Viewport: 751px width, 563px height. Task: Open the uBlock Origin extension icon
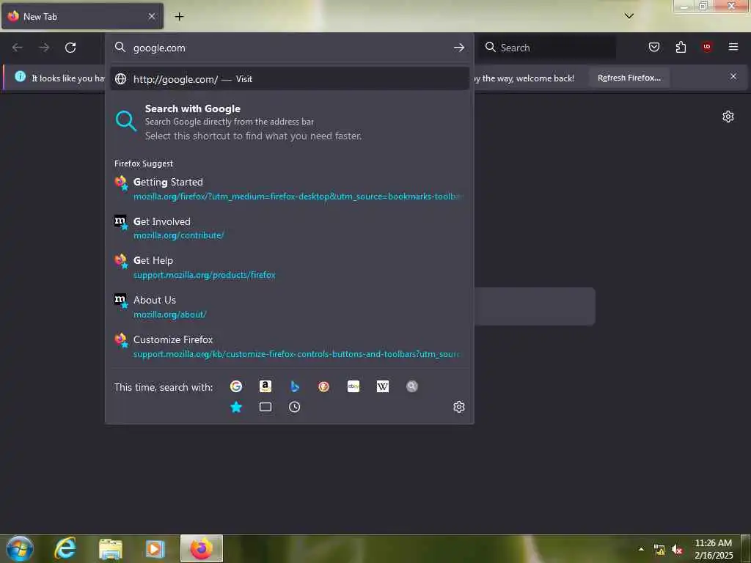(x=707, y=47)
